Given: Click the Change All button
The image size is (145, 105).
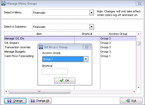Looking at the screenshot, I should [40, 101].
